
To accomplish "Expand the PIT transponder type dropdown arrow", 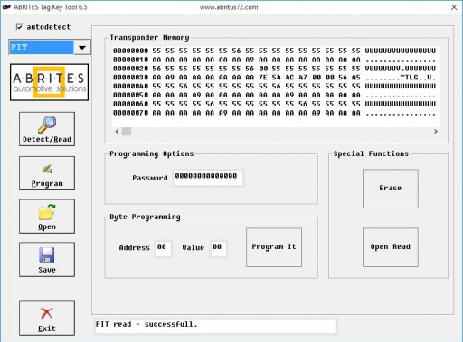I will (82, 47).
